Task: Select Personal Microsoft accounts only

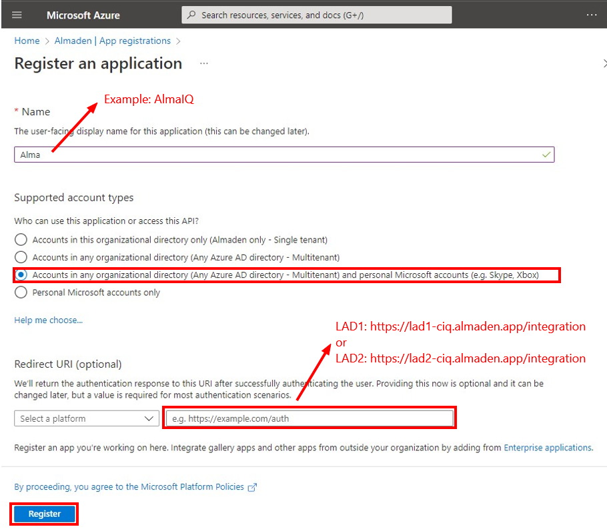Action: pos(21,292)
